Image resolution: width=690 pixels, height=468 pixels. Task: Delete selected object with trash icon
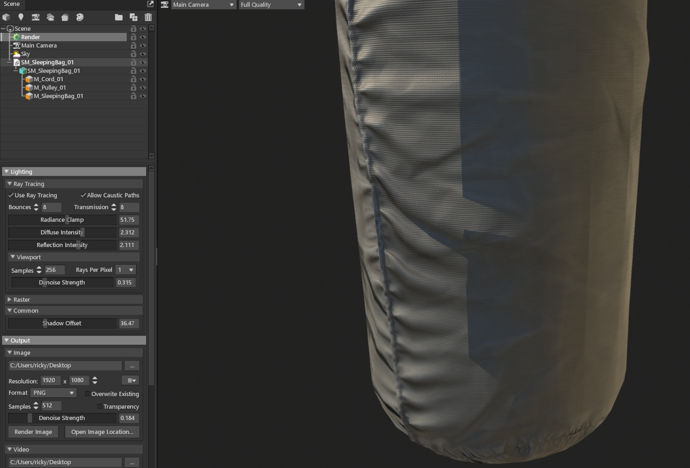pos(148,17)
